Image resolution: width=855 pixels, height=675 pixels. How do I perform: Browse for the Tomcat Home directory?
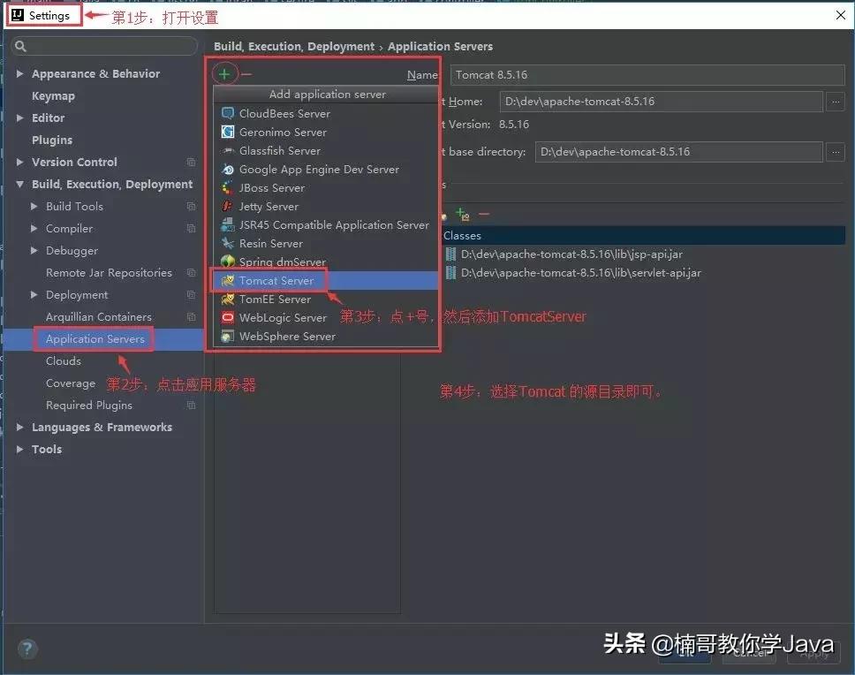pos(834,101)
